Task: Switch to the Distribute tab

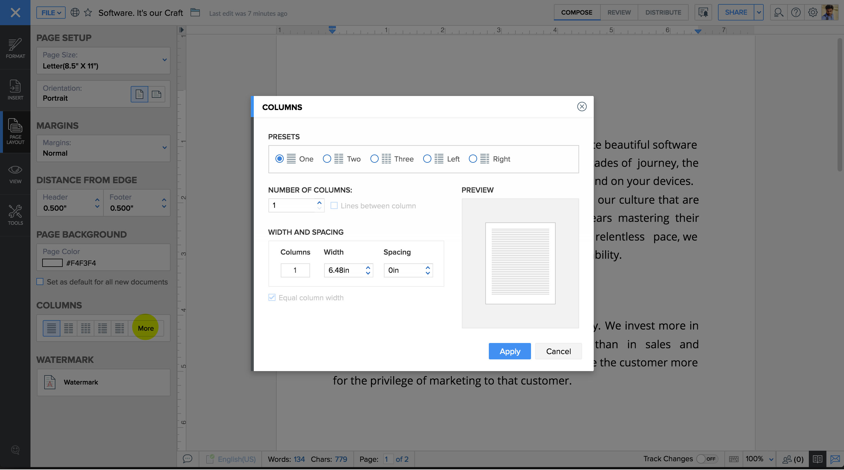Action: pos(663,12)
